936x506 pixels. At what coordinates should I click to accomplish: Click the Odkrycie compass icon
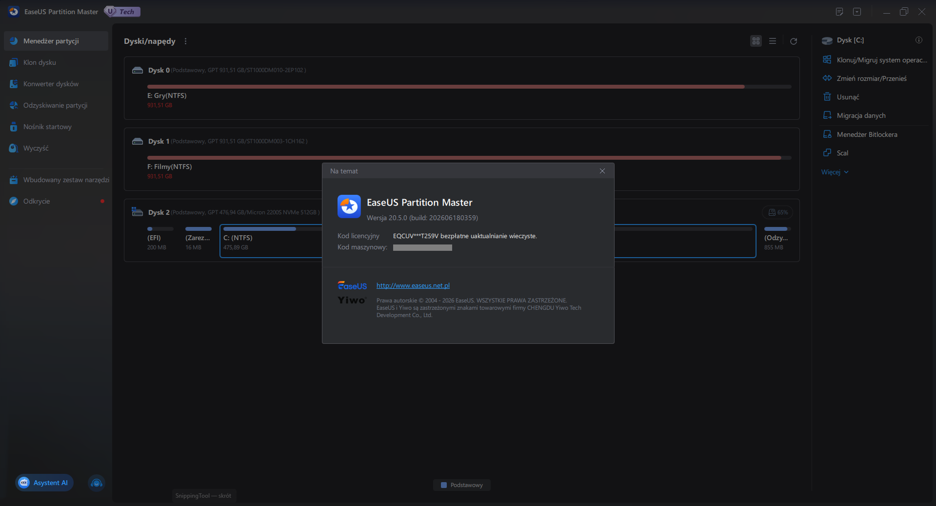pyautogui.click(x=14, y=201)
